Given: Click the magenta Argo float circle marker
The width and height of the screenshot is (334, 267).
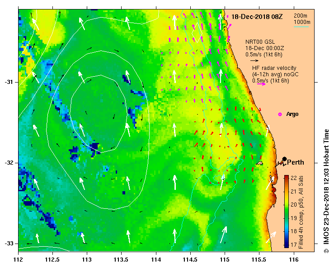Looking at the screenshot, I should 280,115.
